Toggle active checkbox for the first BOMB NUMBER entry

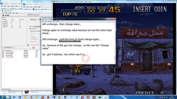(x=3, y=52)
